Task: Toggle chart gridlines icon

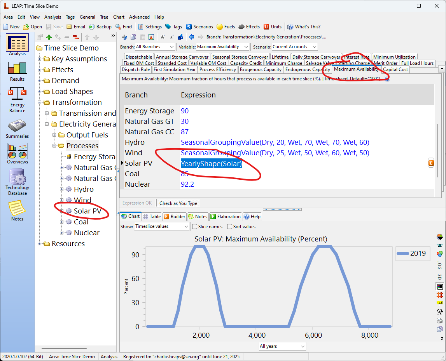Action: [440, 295]
